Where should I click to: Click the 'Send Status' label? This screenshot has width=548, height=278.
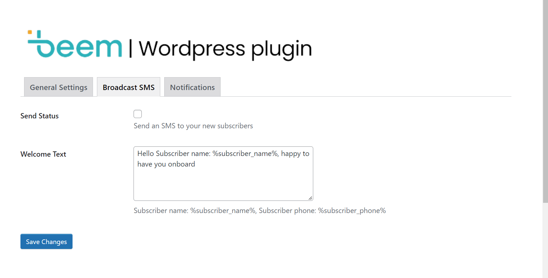coord(40,116)
